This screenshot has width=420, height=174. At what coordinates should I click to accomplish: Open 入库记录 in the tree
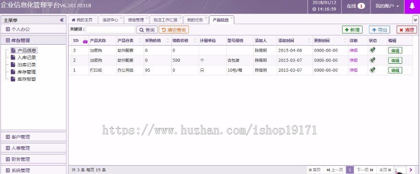(27, 57)
